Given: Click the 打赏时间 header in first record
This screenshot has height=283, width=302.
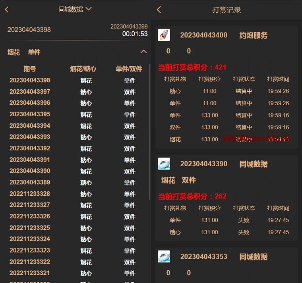Looking at the screenshot, I should click(x=278, y=79).
